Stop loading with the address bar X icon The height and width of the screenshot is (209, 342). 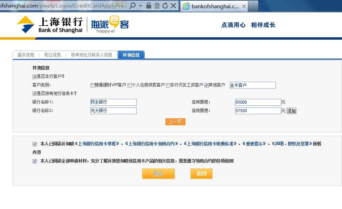point(173,6)
